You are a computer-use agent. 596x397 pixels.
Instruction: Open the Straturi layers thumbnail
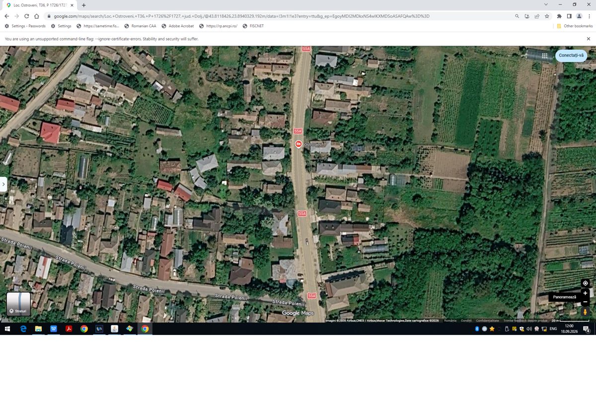click(18, 304)
